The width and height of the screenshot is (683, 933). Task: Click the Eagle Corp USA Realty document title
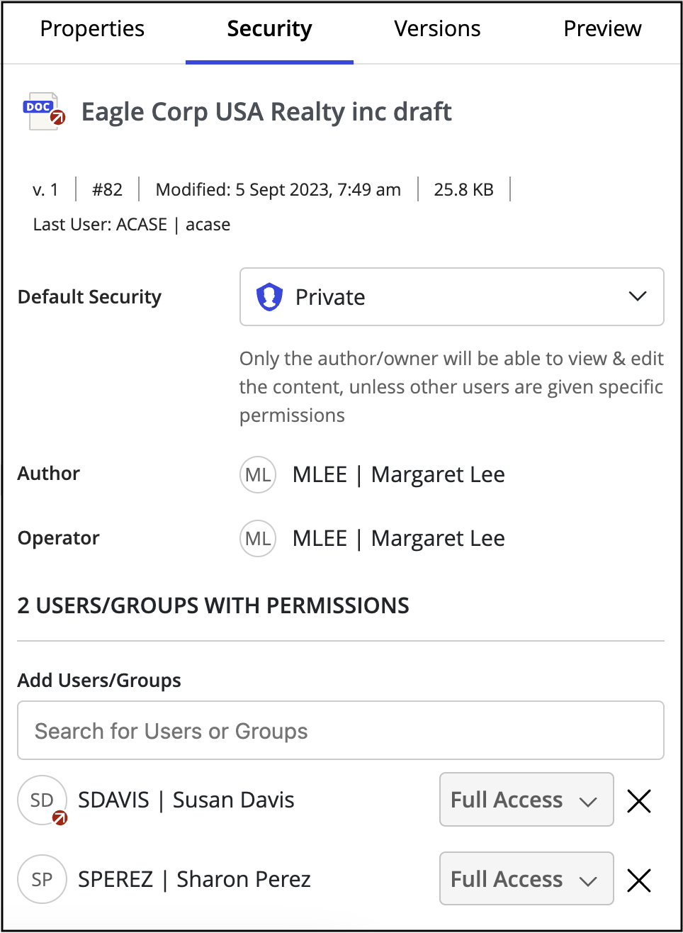coord(266,111)
